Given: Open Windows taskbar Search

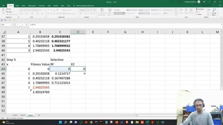Looking at the screenshot, I should [x=66, y=122].
